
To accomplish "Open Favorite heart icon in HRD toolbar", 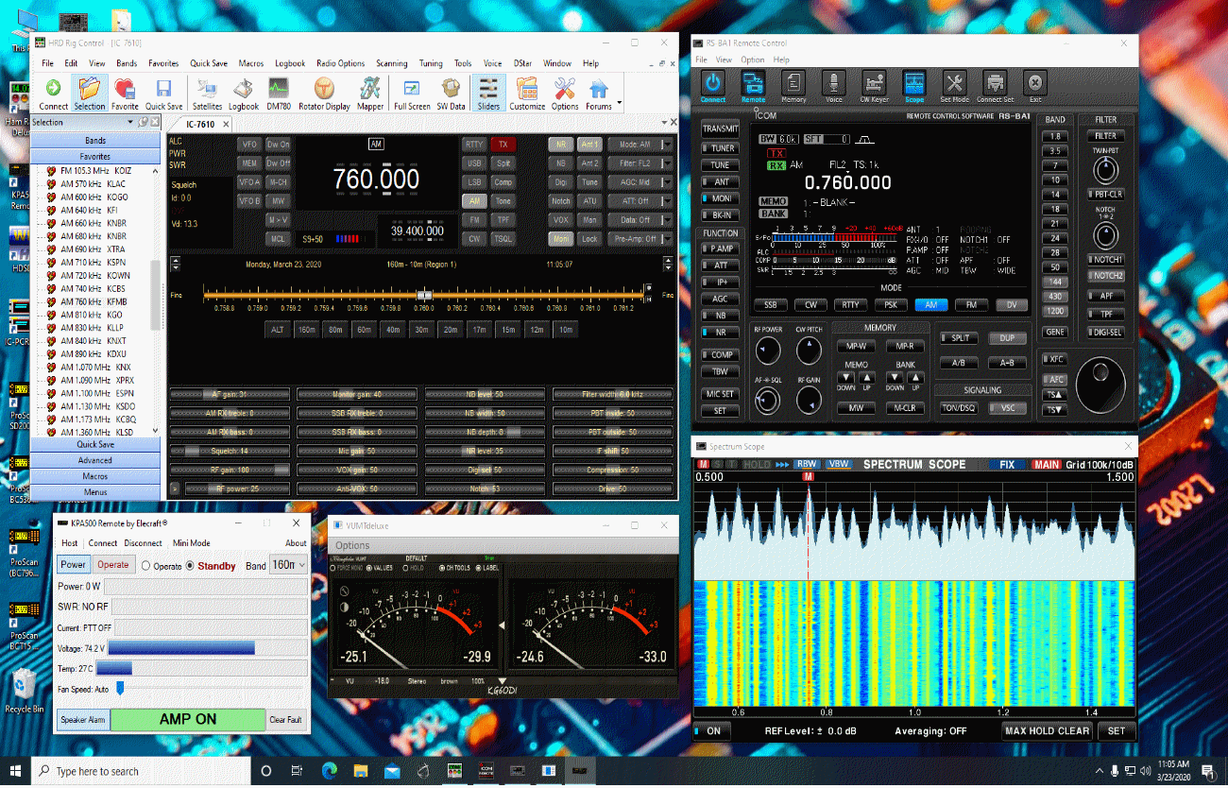I will (x=125, y=94).
